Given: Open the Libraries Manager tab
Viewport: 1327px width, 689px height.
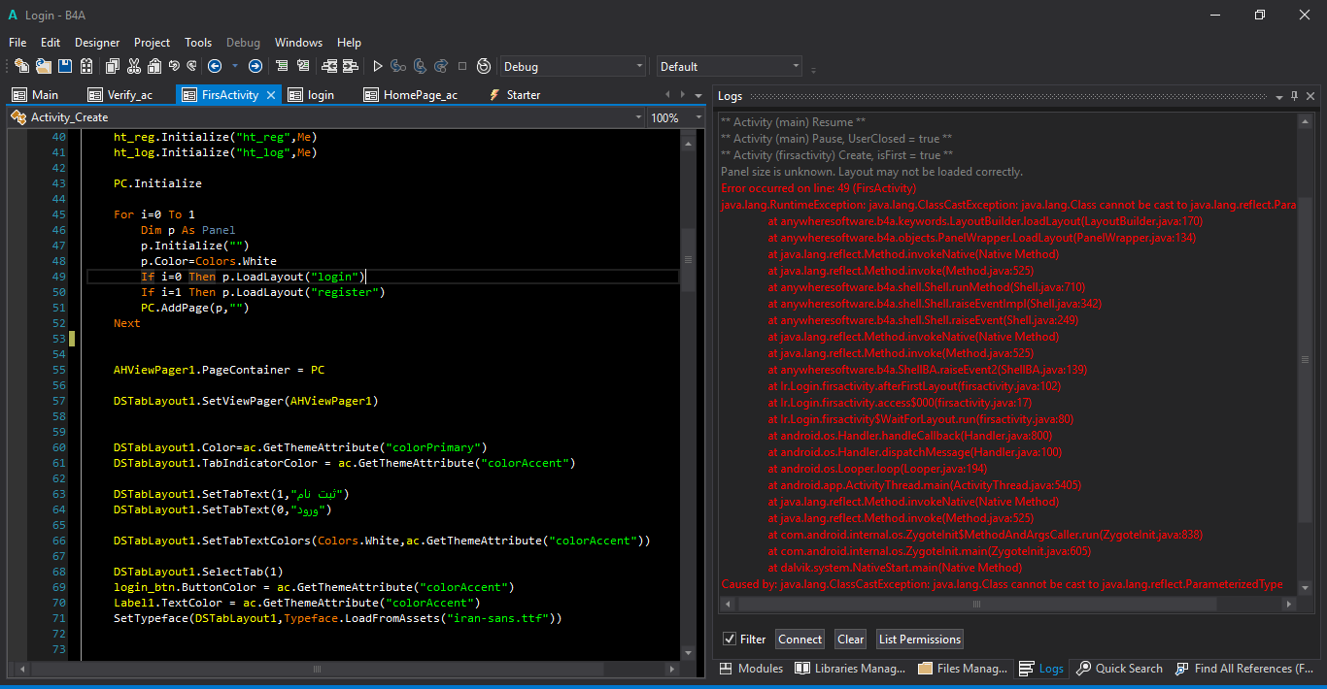Looking at the screenshot, I should click(851, 669).
